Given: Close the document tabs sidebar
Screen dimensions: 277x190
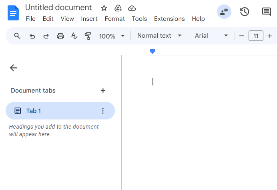Looking at the screenshot, I should (14, 68).
